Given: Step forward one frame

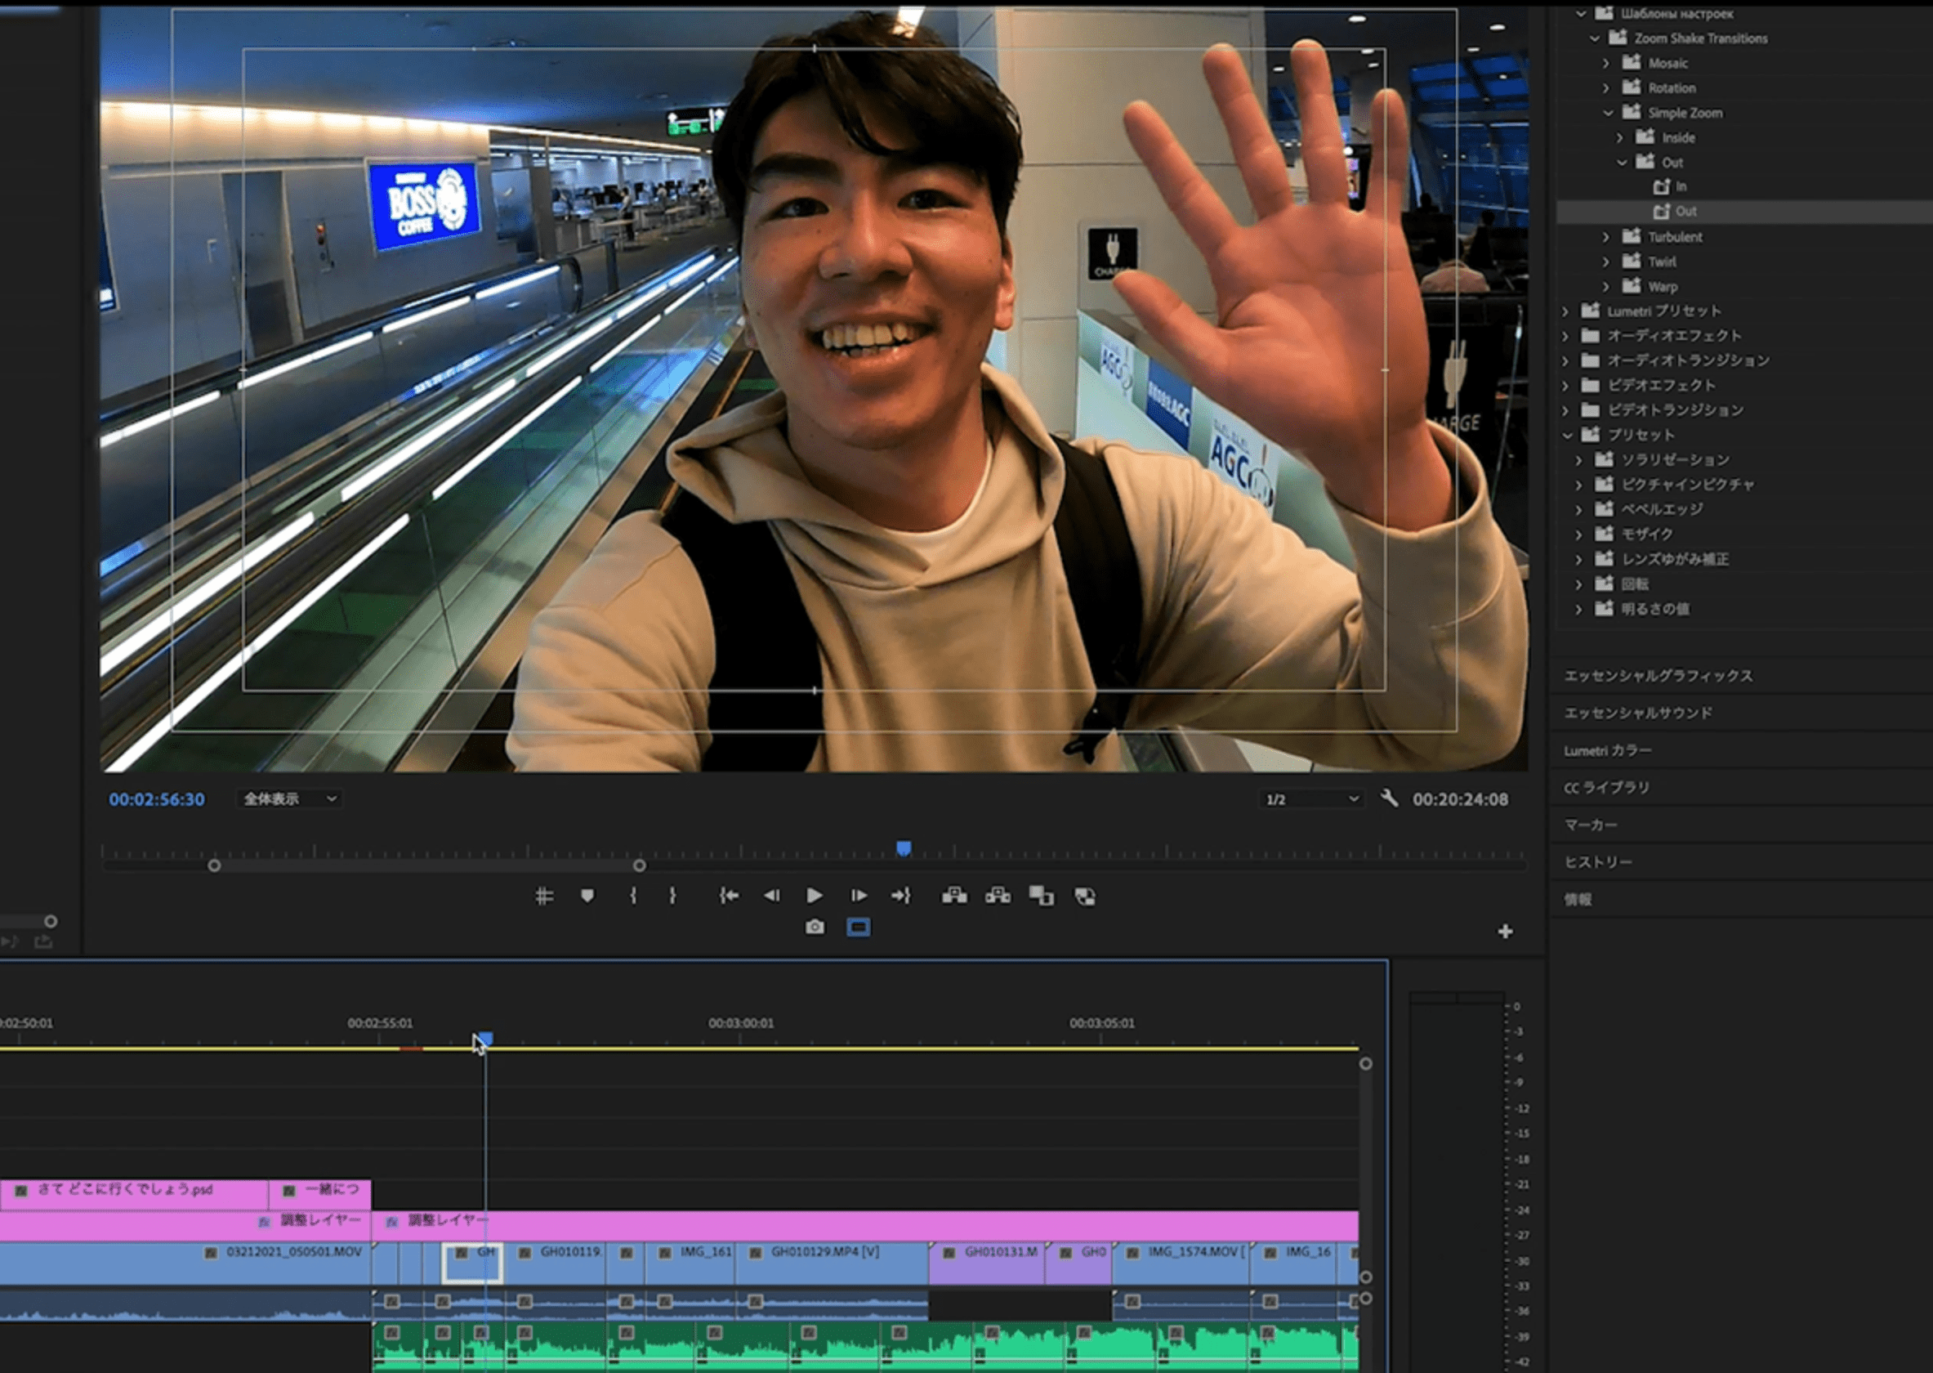Looking at the screenshot, I should [x=858, y=896].
